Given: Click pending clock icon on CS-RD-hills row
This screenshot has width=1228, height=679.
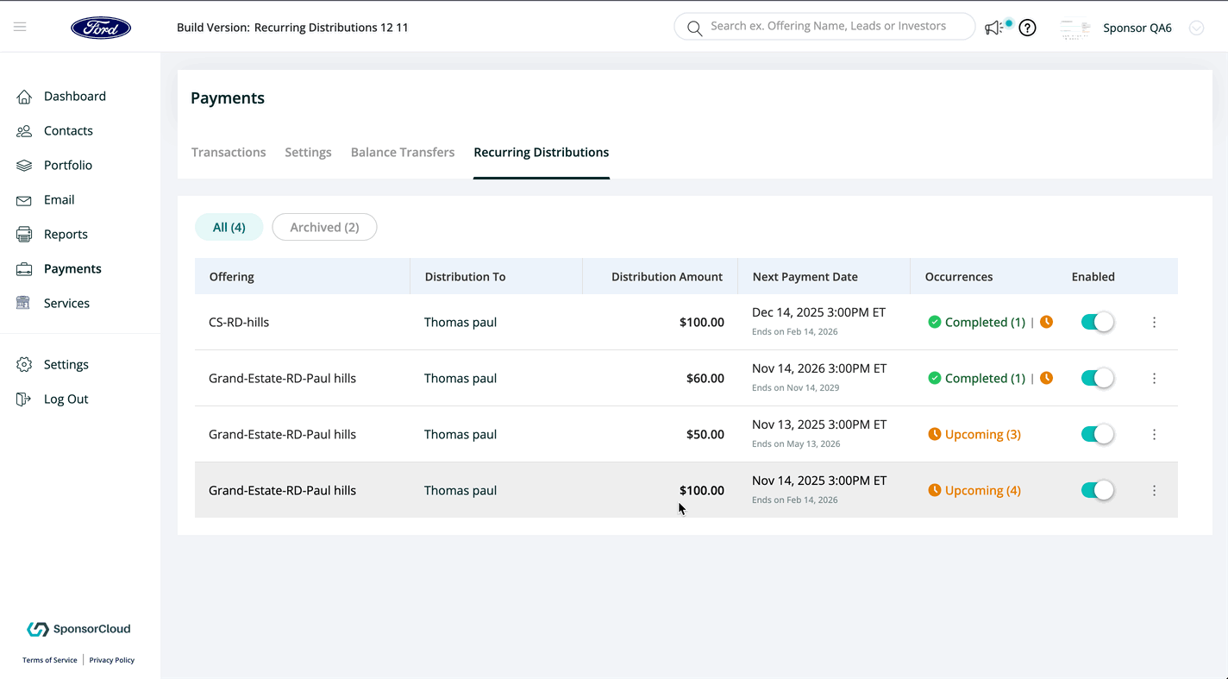Looking at the screenshot, I should 1046,322.
